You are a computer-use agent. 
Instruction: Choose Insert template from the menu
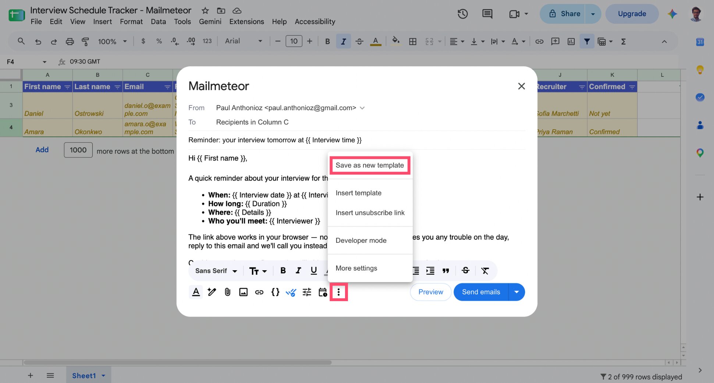[359, 193]
